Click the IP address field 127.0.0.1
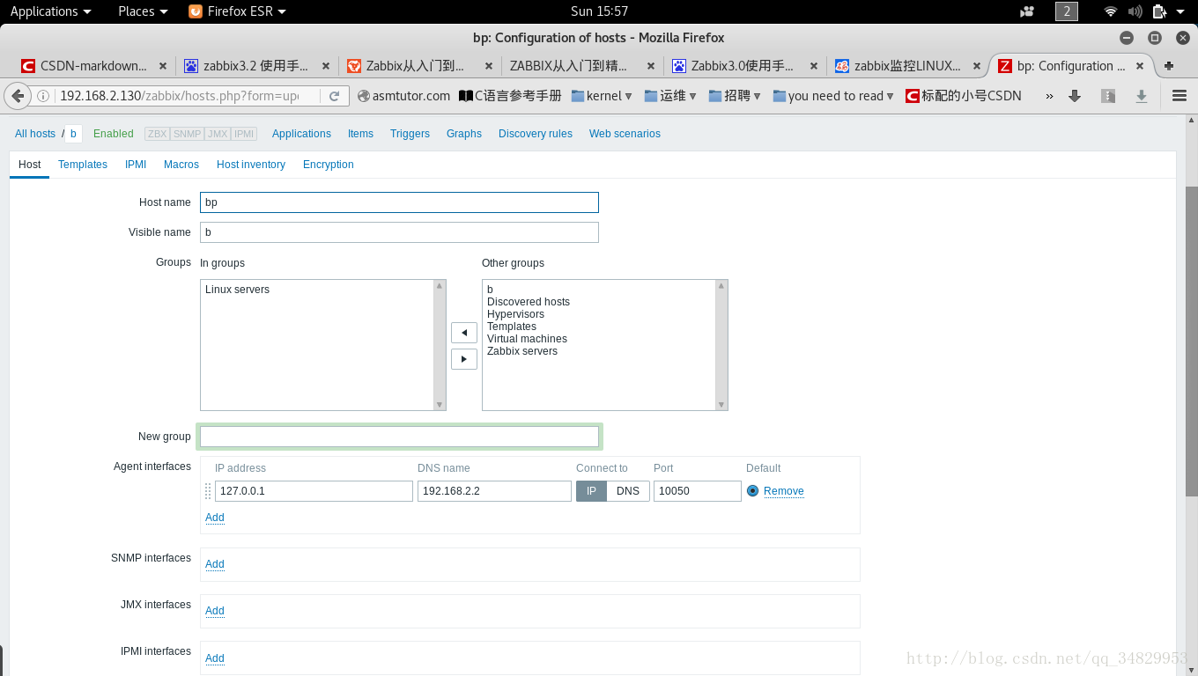 [314, 491]
